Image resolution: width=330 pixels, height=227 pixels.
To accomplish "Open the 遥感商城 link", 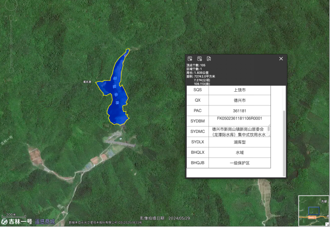I will [x=45, y=221].
